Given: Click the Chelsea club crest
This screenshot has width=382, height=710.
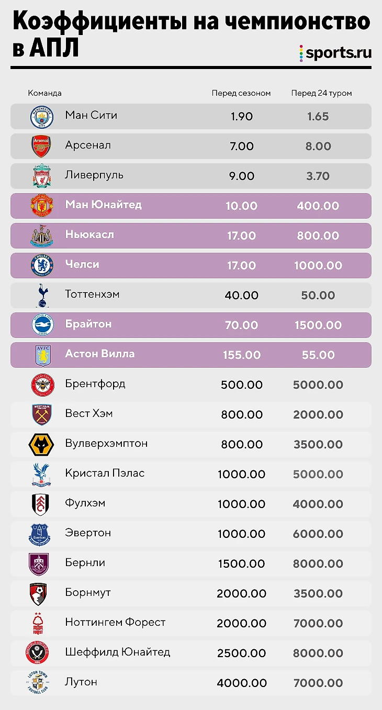Looking at the screenshot, I should click(x=42, y=266).
